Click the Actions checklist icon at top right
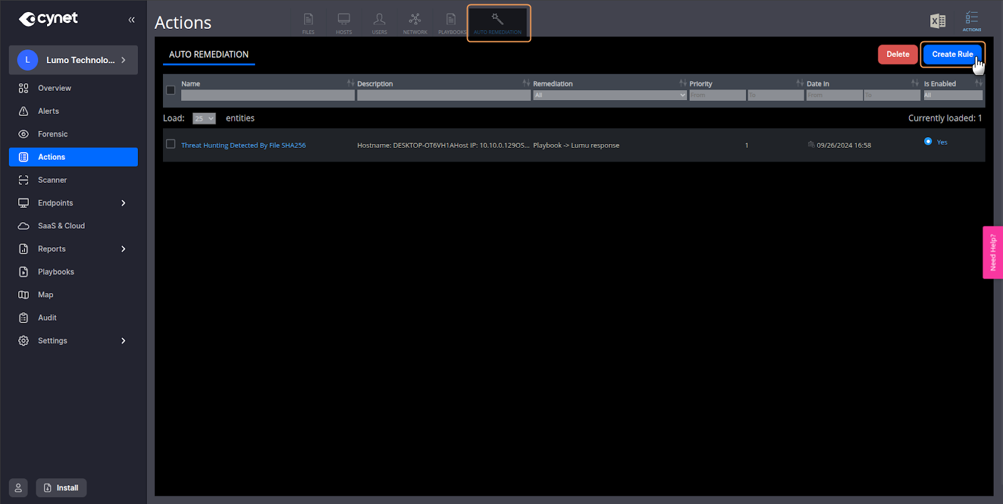The image size is (1003, 504). [972, 21]
